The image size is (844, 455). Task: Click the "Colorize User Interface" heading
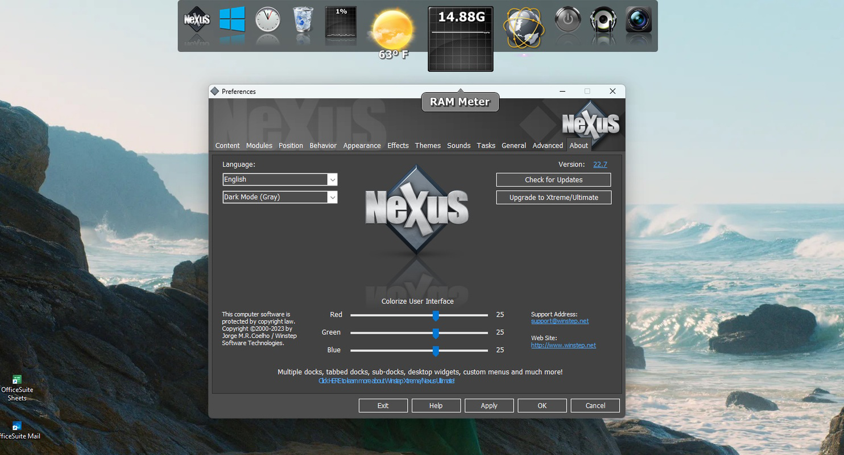pyautogui.click(x=417, y=301)
